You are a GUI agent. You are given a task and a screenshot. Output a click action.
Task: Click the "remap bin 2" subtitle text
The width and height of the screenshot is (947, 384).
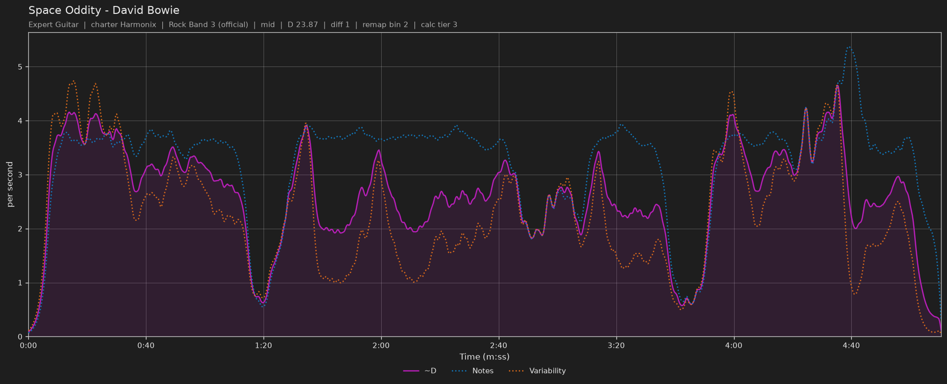[385, 25]
